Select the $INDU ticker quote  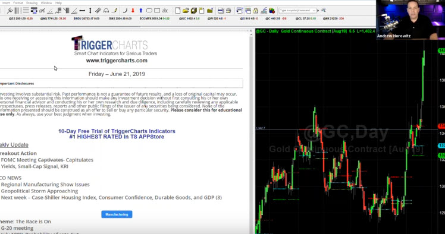click(86, 18)
